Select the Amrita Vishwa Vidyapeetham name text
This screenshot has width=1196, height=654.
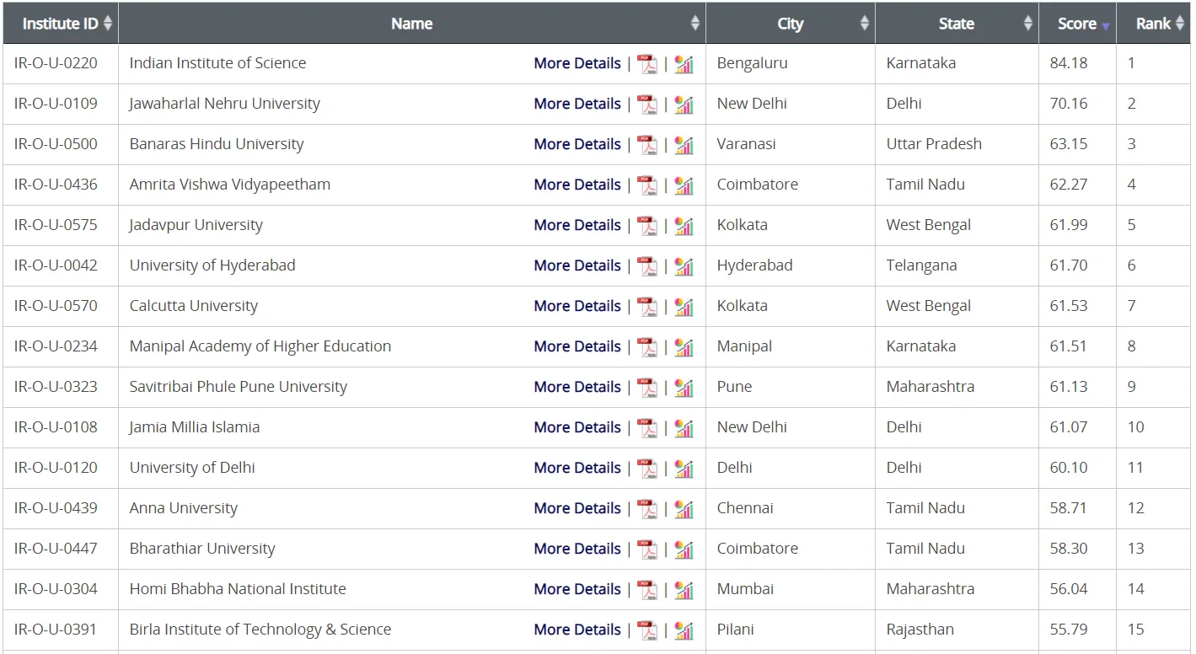coord(230,185)
